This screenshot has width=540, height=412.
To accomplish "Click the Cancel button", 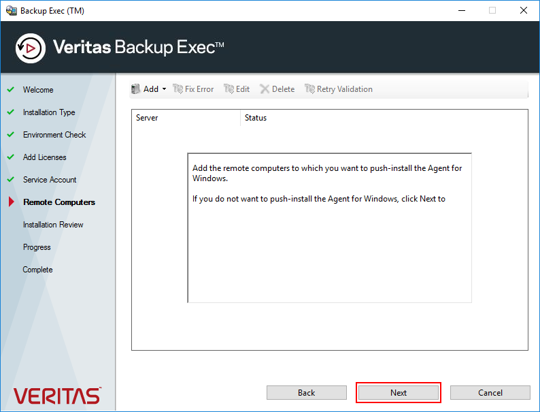I will click(490, 393).
